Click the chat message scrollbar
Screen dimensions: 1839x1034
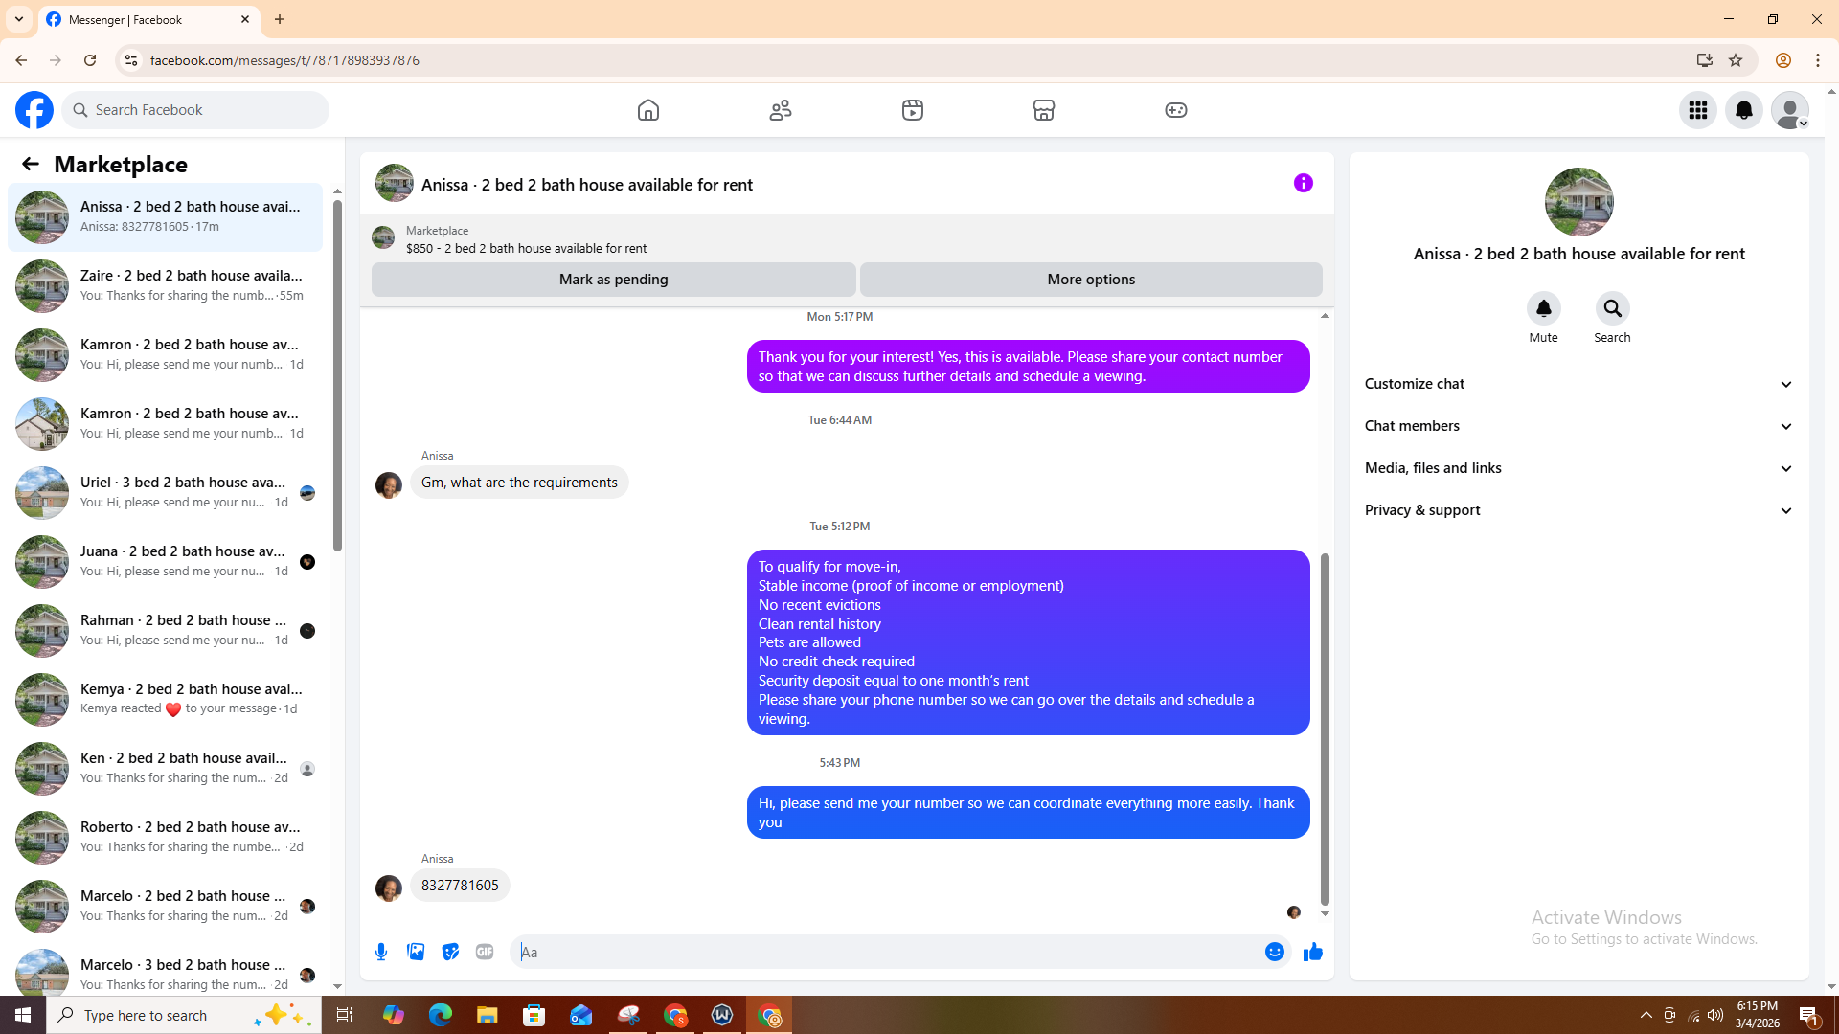pyautogui.click(x=1325, y=729)
